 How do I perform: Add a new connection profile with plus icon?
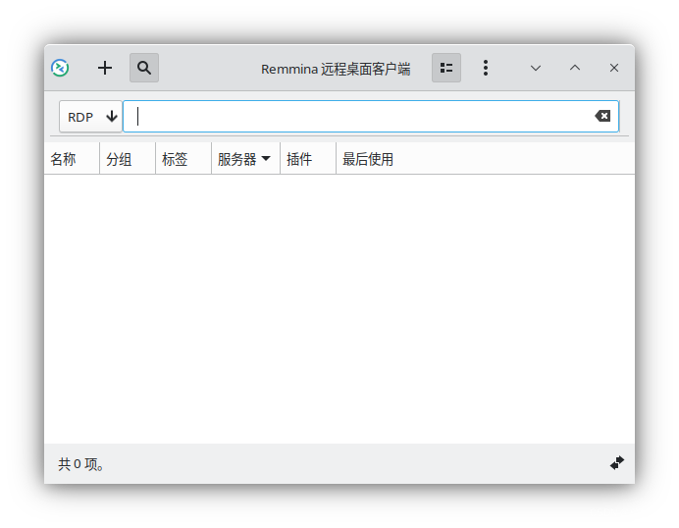(x=105, y=68)
